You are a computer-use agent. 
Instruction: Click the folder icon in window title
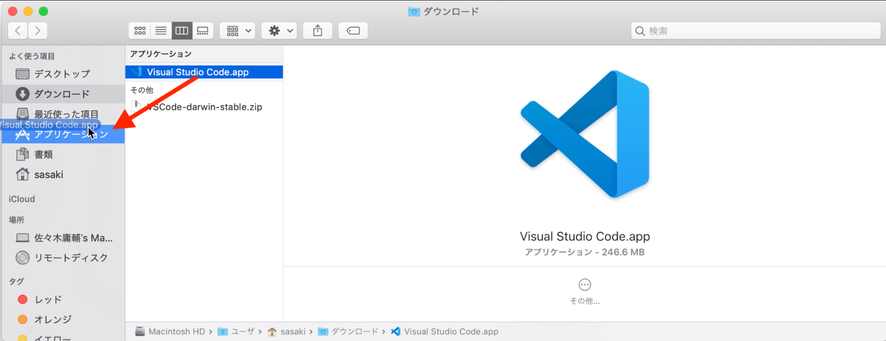(x=414, y=11)
